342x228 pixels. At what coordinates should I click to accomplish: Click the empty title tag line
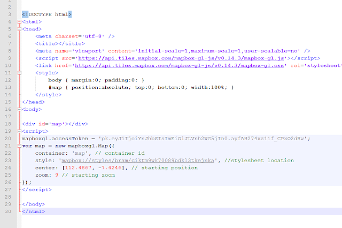pos(60,44)
